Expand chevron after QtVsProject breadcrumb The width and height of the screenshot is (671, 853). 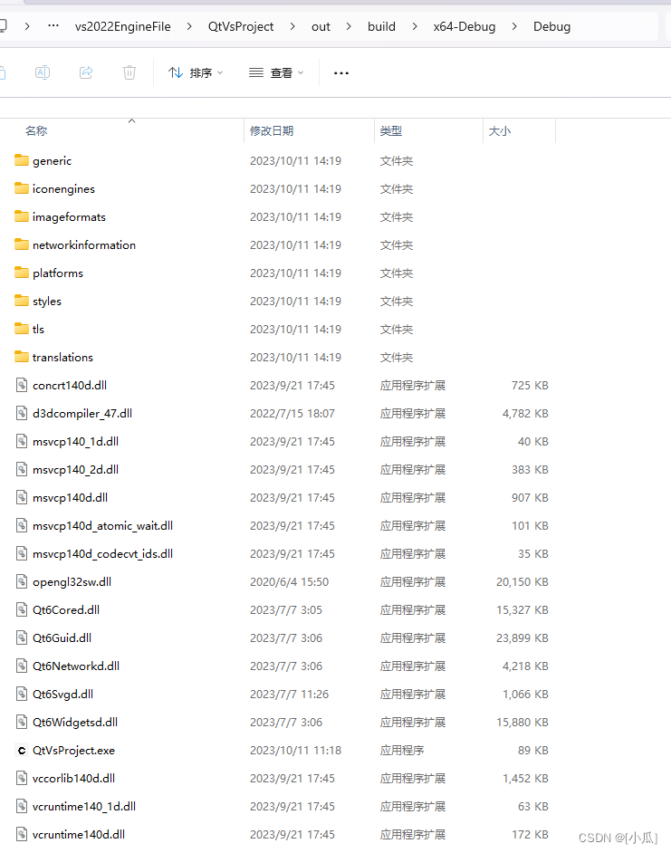(x=292, y=26)
